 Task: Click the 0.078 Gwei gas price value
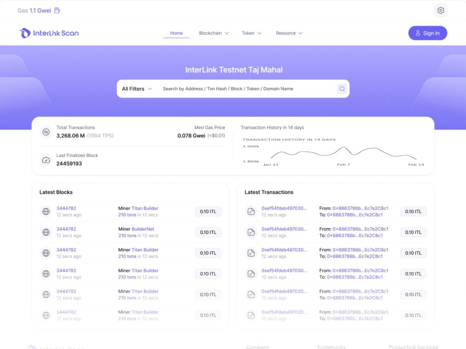click(x=191, y=136)
